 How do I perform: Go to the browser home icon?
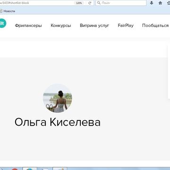tap(160, 3)
